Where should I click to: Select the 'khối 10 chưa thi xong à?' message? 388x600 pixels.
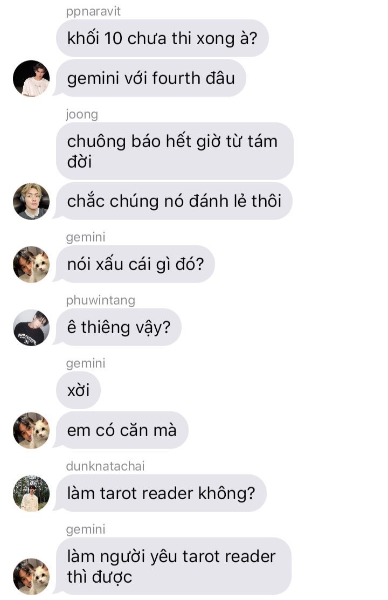(162, 38)
